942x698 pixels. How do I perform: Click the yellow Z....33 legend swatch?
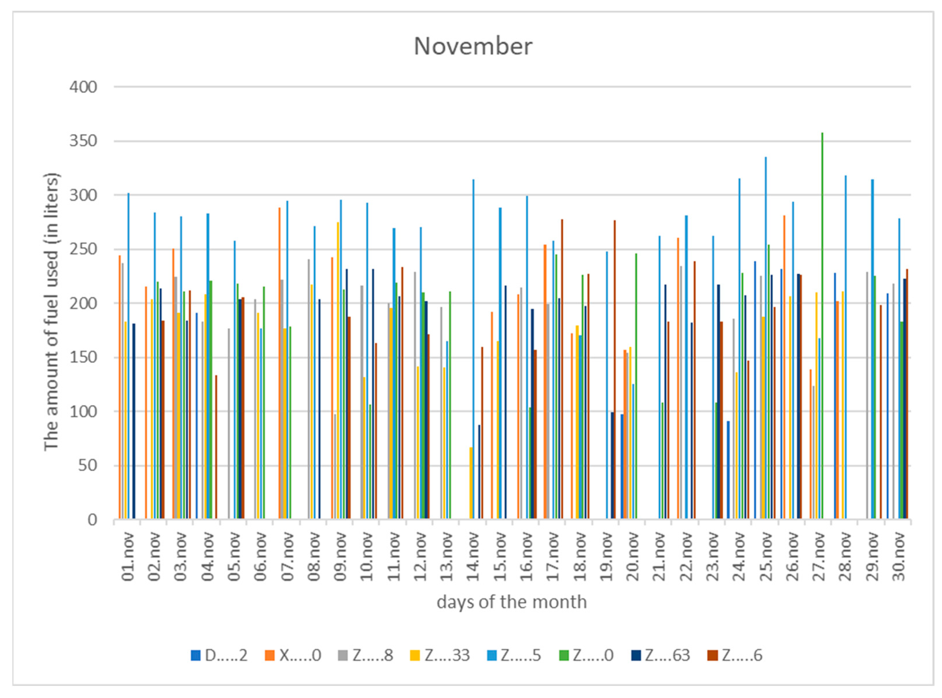[415, 655]
